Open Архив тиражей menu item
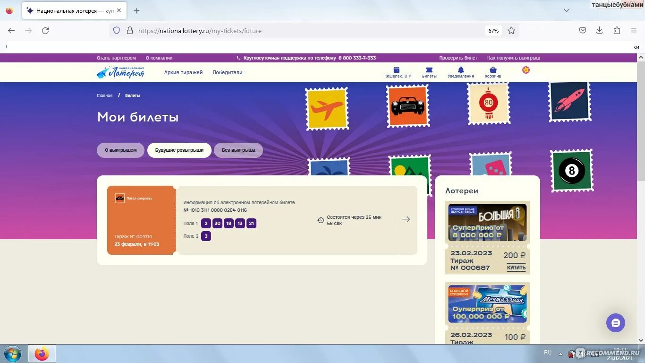This screenshot has height=363, width=645. click(183, 72)
